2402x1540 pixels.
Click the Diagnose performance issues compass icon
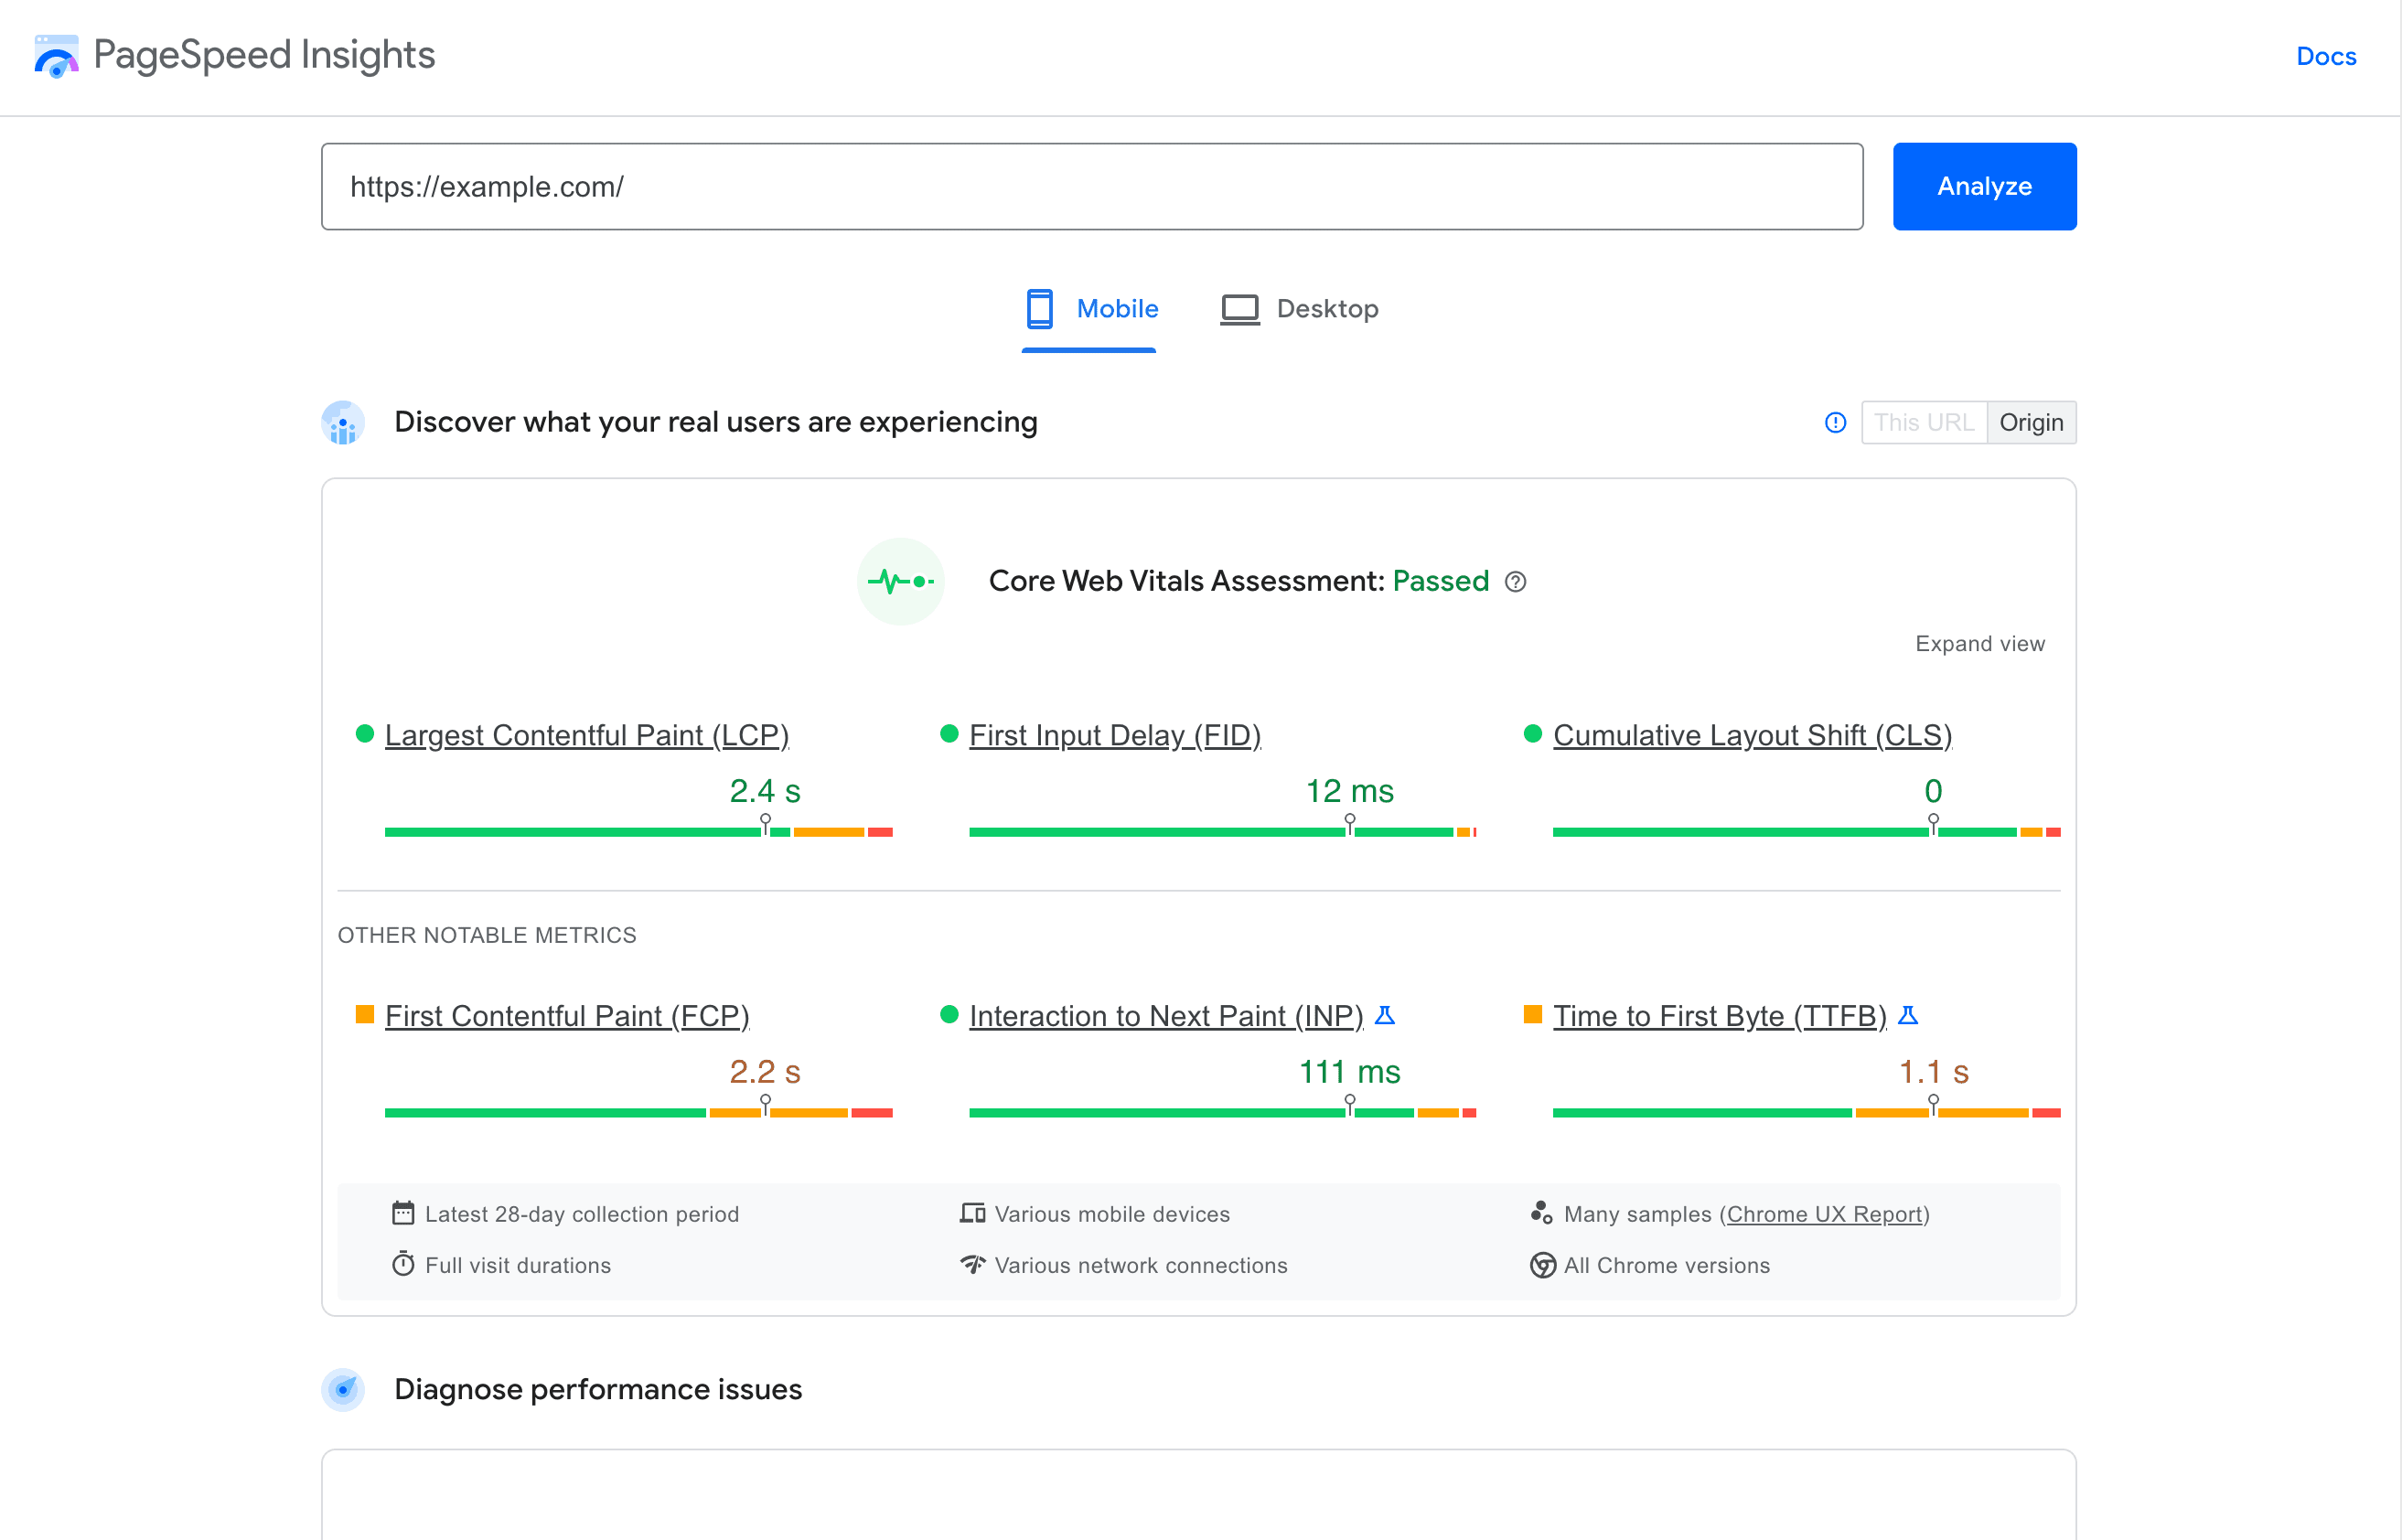(343, 1389)
